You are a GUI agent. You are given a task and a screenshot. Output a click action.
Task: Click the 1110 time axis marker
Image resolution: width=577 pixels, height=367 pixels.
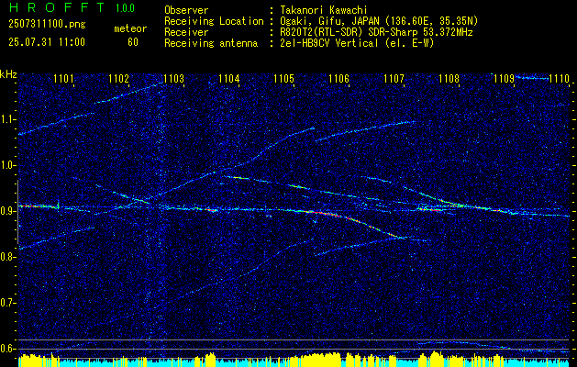point(559,78)
